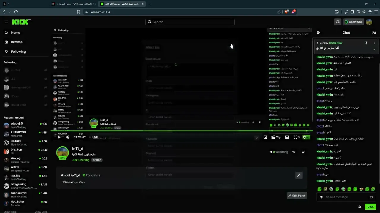Open the Kick shop icon beside Get KICKs
380x213 pixels.
click(x=338, y=22)
